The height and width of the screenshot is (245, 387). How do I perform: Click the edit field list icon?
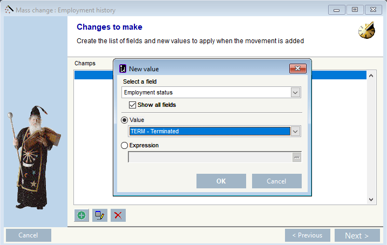coord(100,215)
